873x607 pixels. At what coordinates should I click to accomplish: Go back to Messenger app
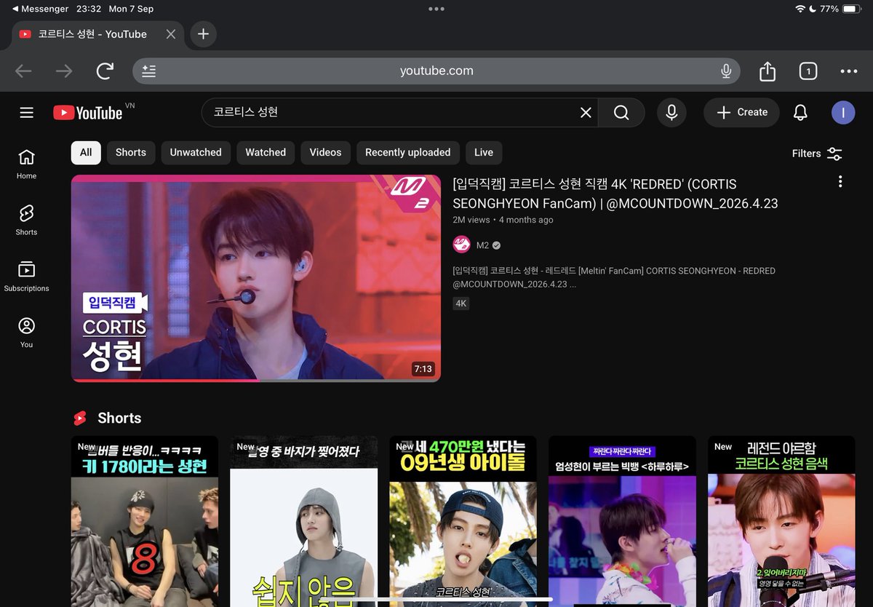[41, 9]
